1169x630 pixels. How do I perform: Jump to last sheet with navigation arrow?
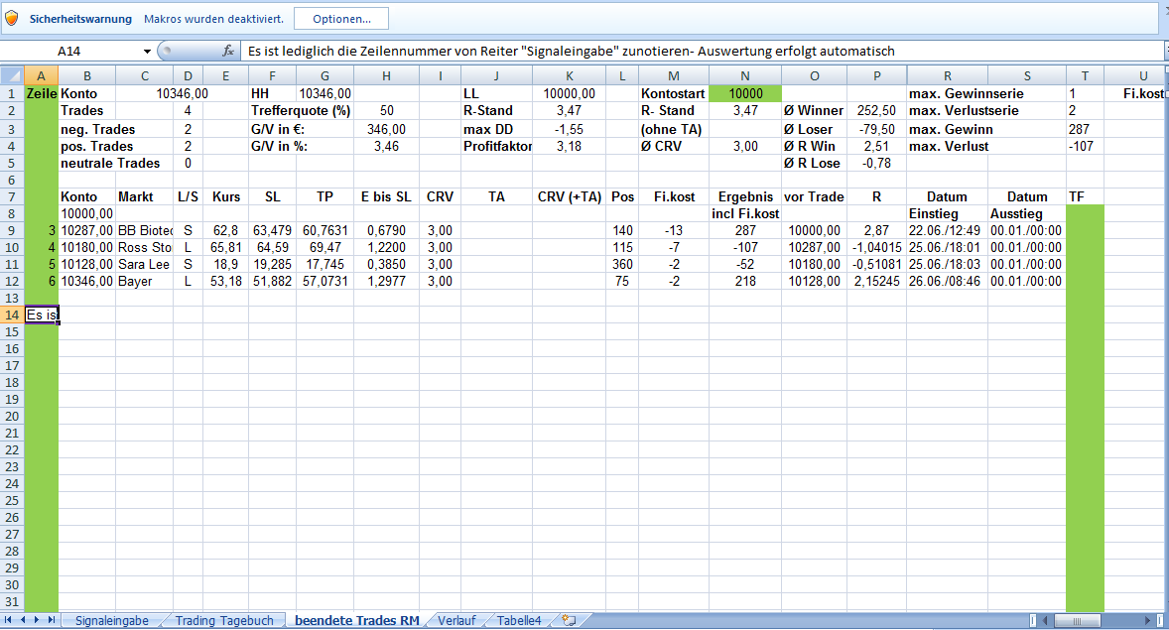51,620
